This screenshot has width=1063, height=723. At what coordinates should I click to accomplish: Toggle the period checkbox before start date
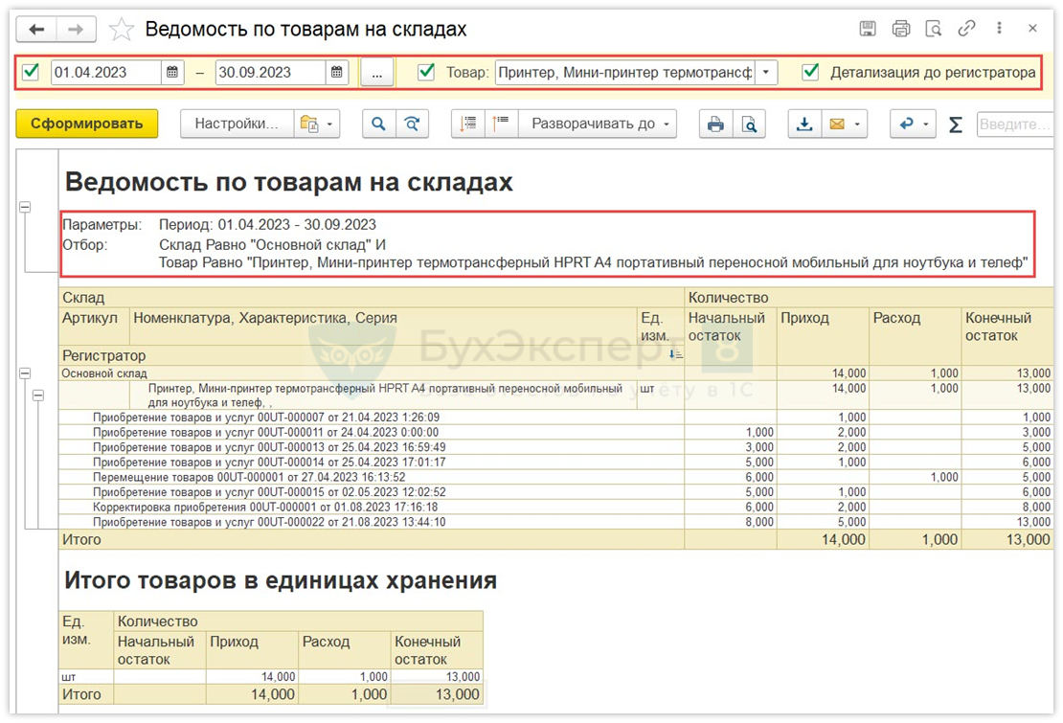[32, 72]
